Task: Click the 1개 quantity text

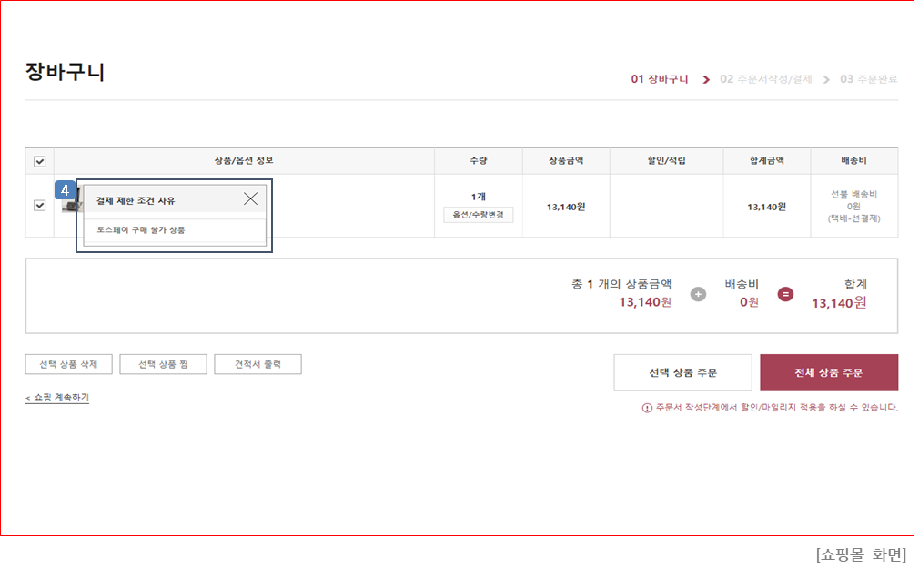Action: (x=479, y=197)
